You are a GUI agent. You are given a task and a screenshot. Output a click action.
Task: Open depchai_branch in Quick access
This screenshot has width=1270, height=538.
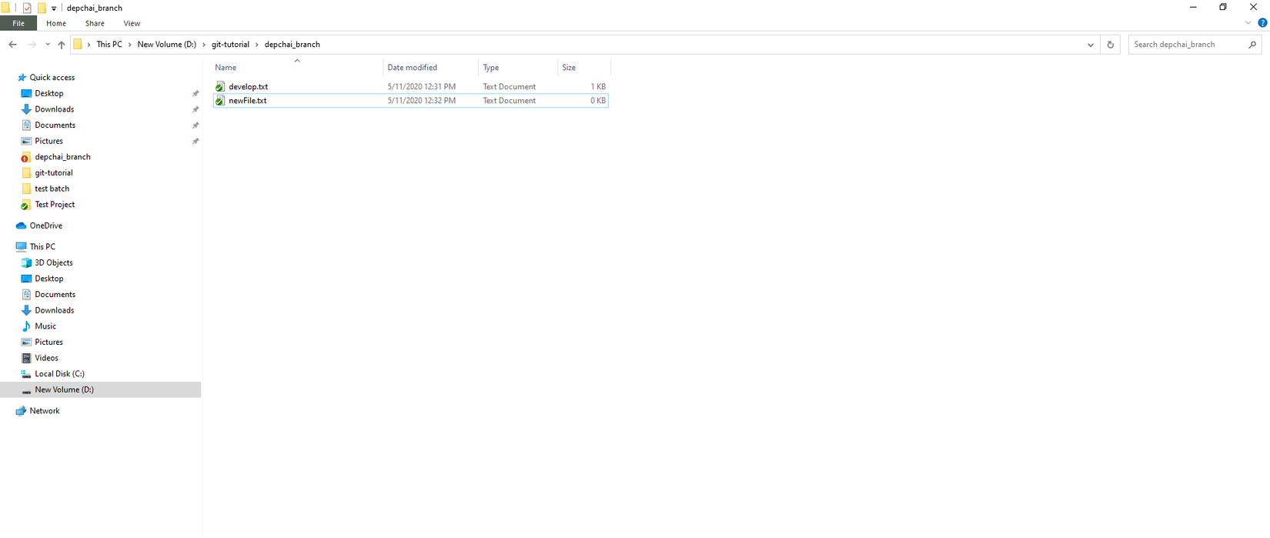[x=62, y=157]
